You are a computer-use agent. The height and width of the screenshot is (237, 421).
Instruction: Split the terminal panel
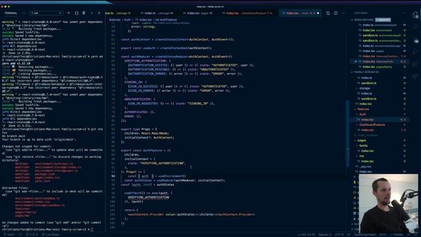tap(76, 13)
